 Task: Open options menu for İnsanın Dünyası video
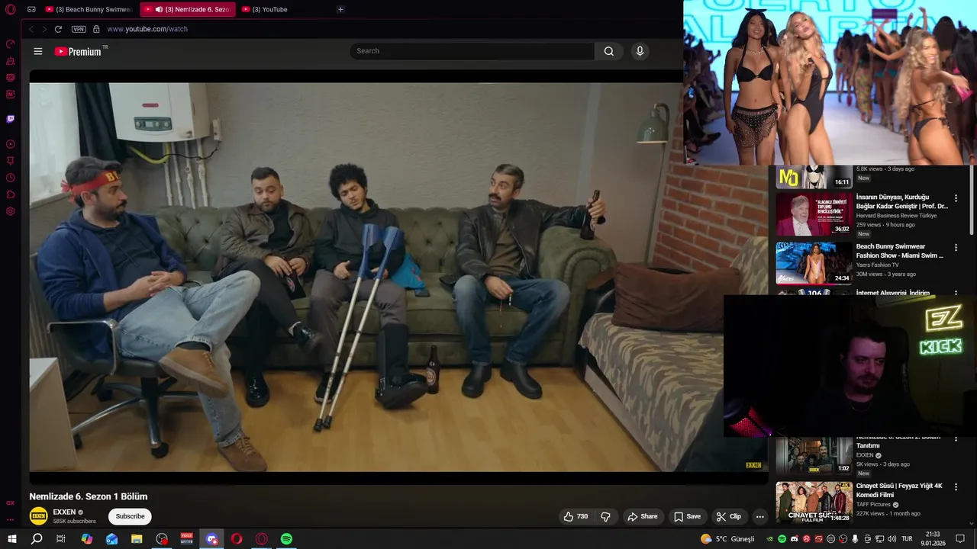point(956,198)
